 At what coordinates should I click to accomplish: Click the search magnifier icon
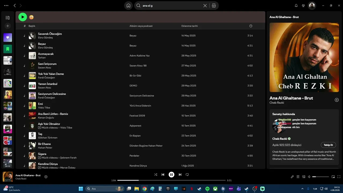click(139, 5)
